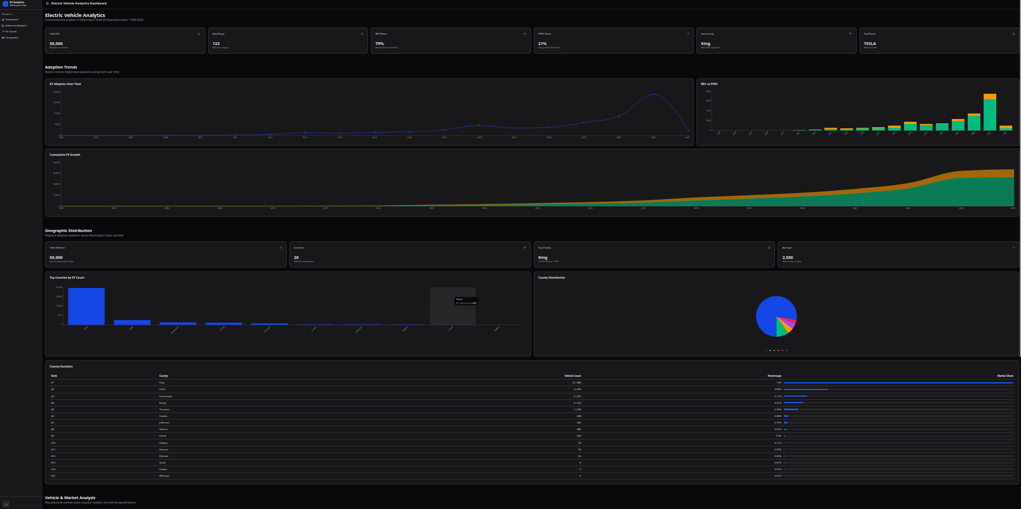Click the King county bar in chart

tap(86, 306)
